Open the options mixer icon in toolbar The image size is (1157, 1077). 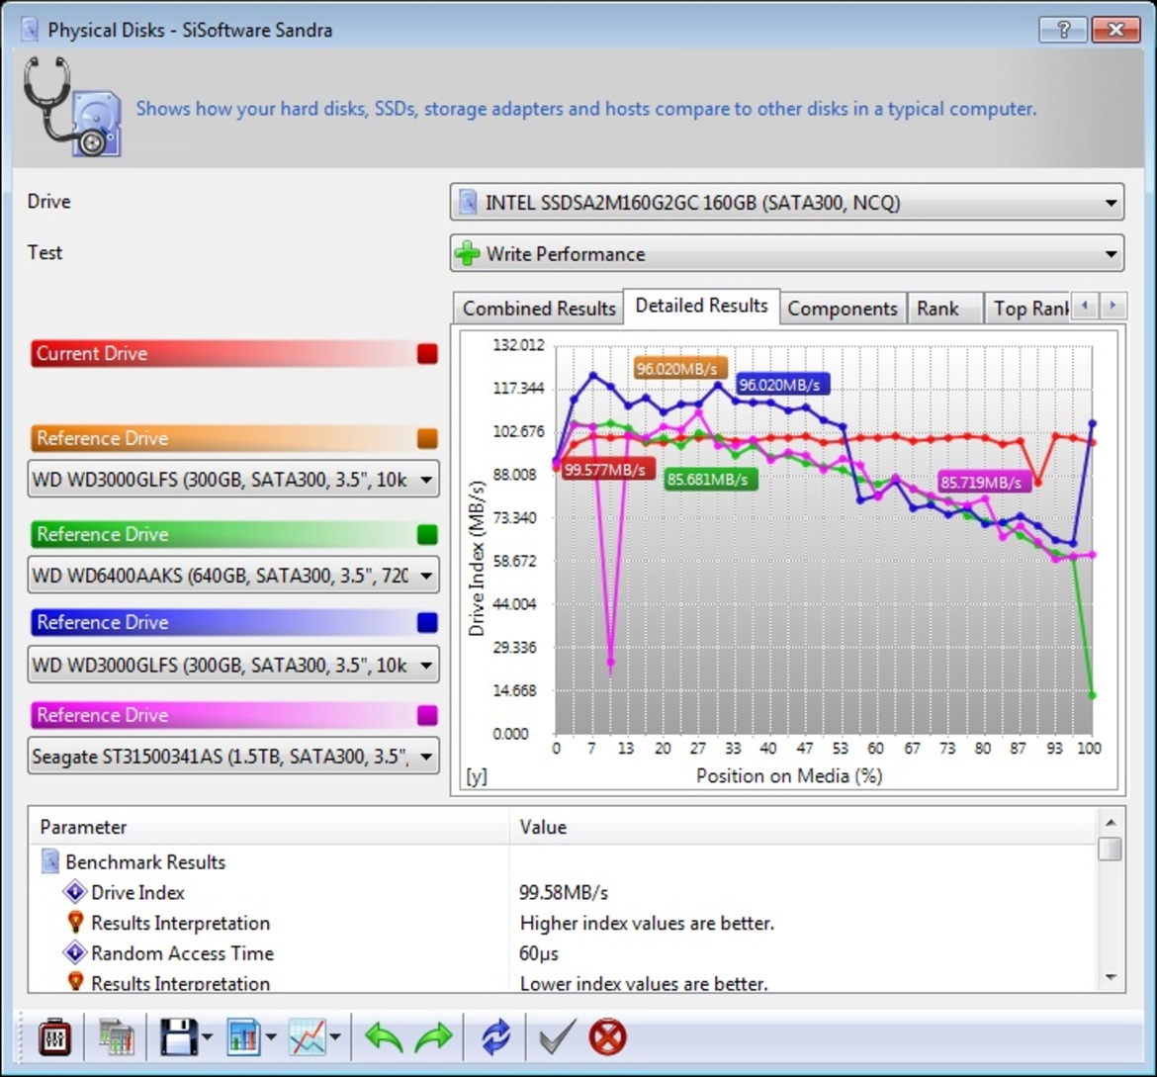[x=54, y=1037]
